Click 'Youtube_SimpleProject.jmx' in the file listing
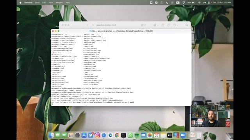250x140 pixels. pos(64,56)
